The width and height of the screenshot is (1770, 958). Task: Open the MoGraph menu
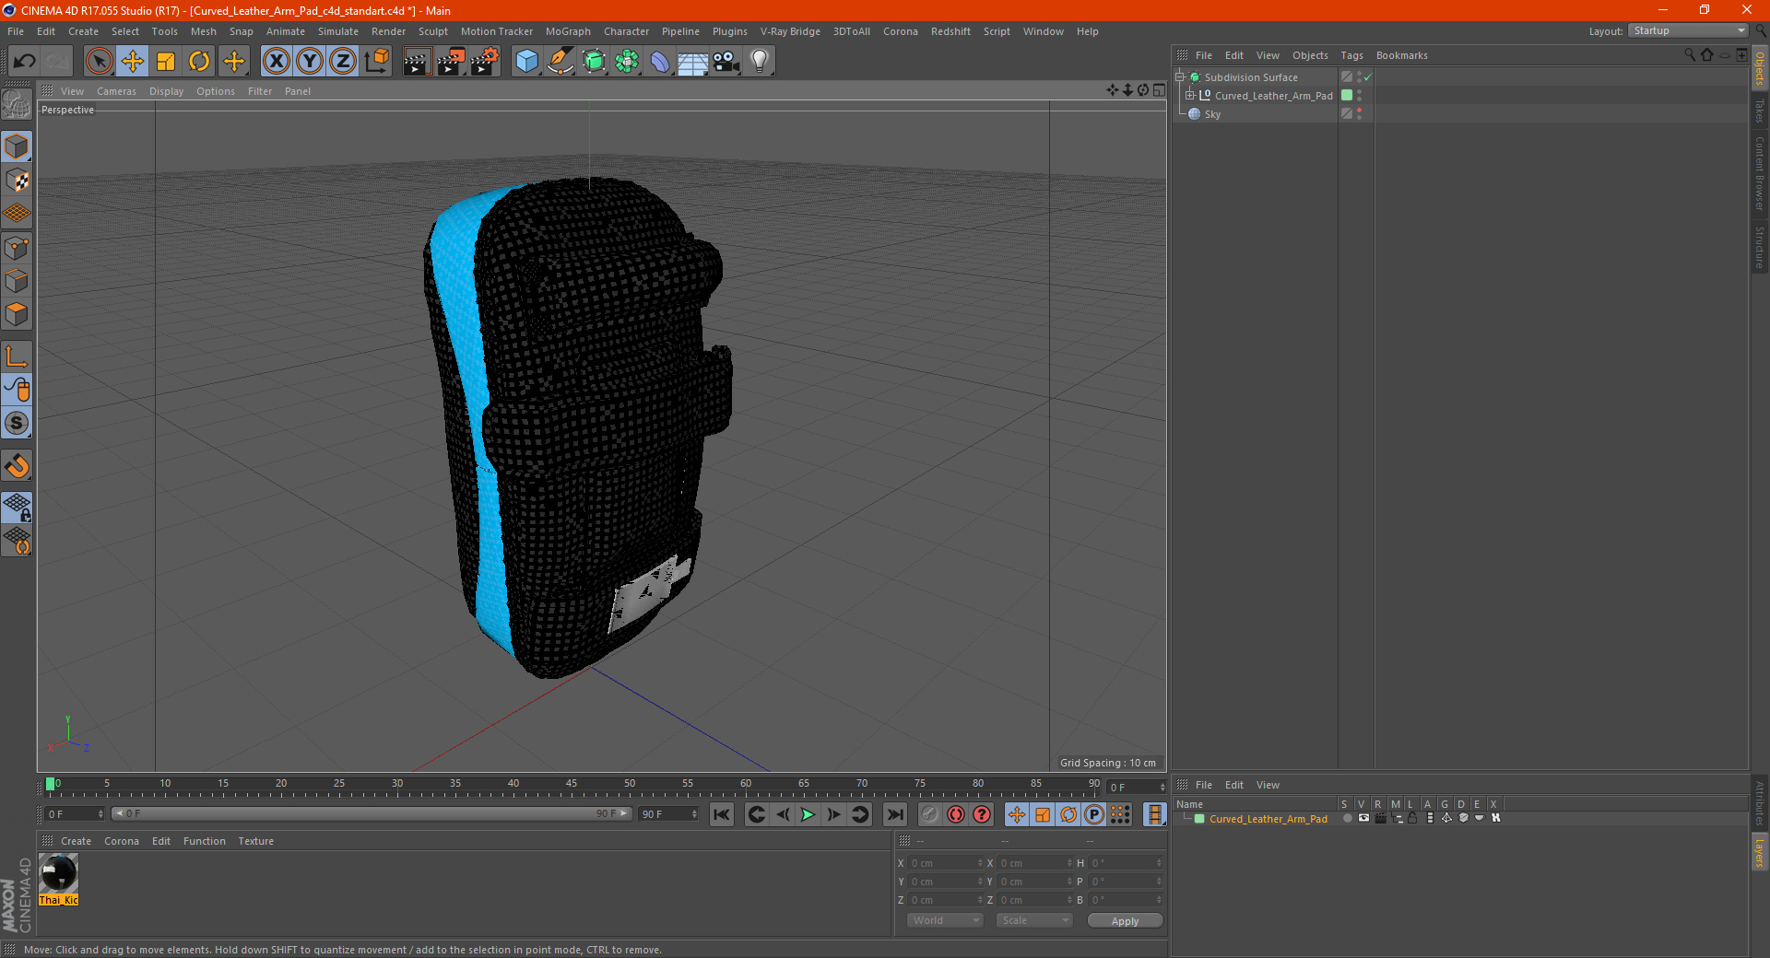click(x=568, y=31)
